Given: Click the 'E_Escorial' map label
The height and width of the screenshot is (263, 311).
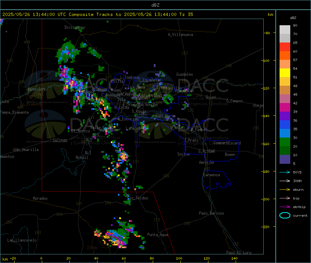Looking at the screenshot, I should [x=128, y=119].
